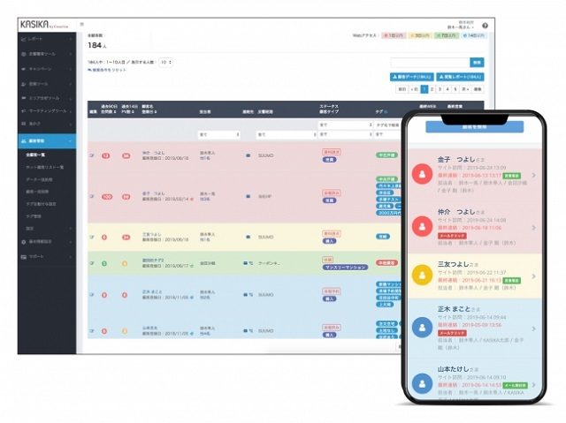The height and width of the screenshot is (423, 566).
Task: Open the help question mark icon
Action: tap(485, 26)
